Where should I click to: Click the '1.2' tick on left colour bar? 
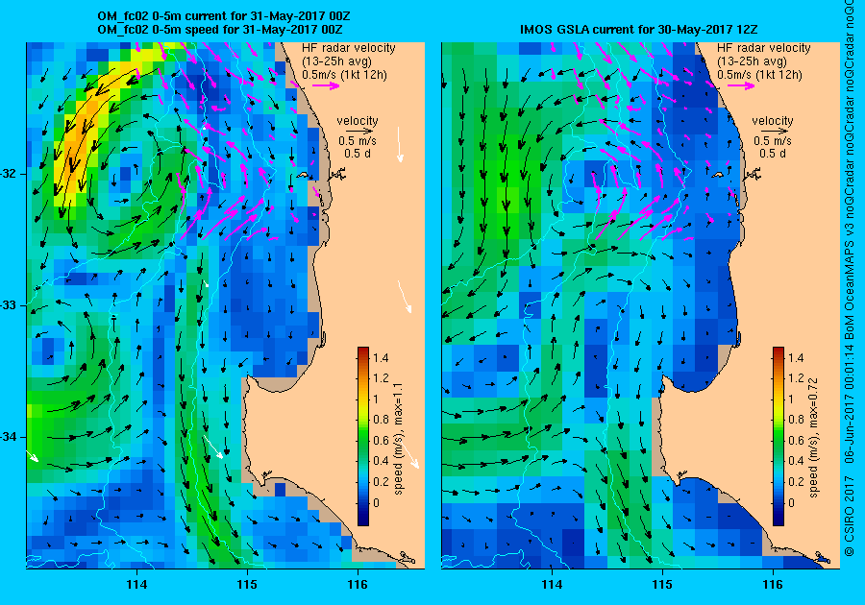tap(381, 378)
